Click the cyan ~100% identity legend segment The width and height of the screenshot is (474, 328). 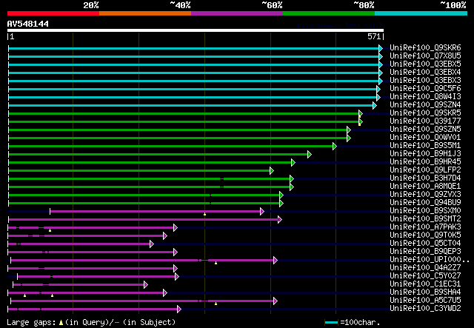coord(421,13)
